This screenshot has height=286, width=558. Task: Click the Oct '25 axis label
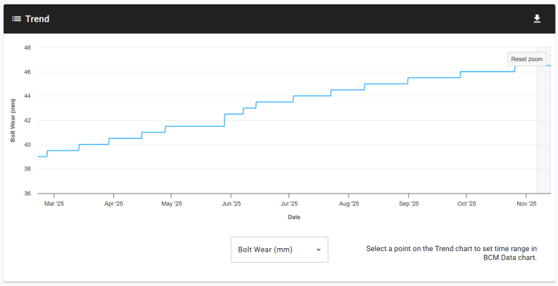466,204
